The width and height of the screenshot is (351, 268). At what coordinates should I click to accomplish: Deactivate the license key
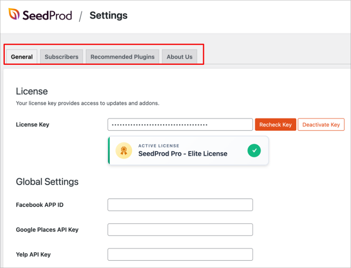coord(321,124)
